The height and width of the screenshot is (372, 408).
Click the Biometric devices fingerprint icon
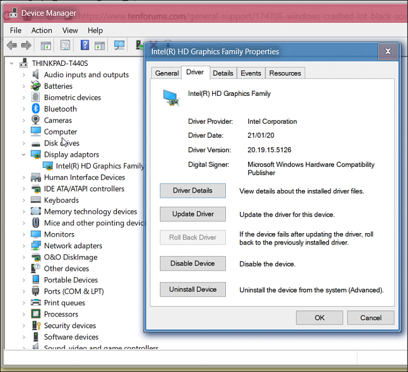click(x=36, y=97)
